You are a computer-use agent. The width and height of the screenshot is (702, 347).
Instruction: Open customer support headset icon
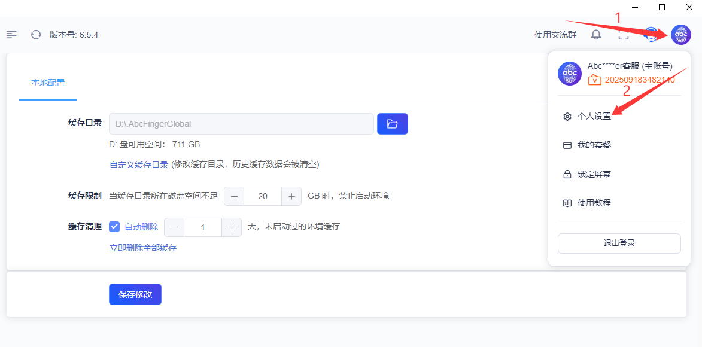click(x=651, y=35)
